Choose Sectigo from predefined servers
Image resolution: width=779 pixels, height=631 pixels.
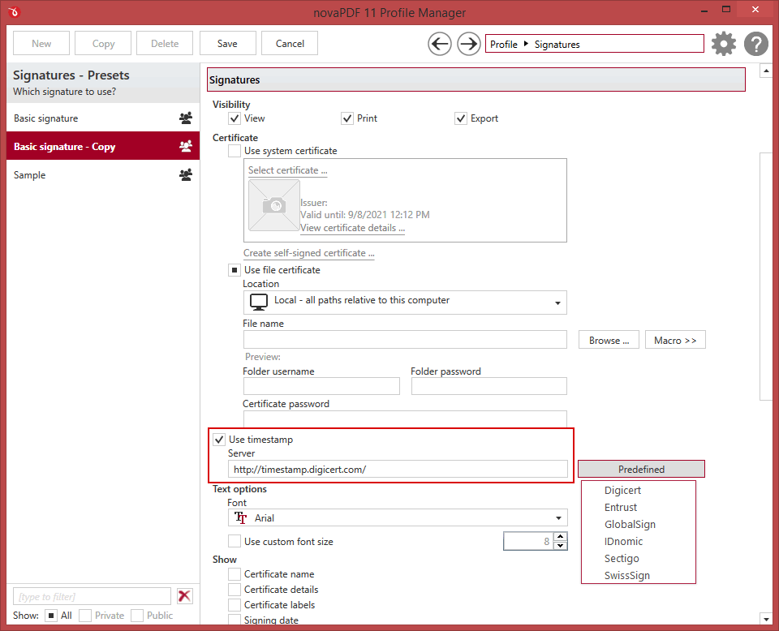622,559
